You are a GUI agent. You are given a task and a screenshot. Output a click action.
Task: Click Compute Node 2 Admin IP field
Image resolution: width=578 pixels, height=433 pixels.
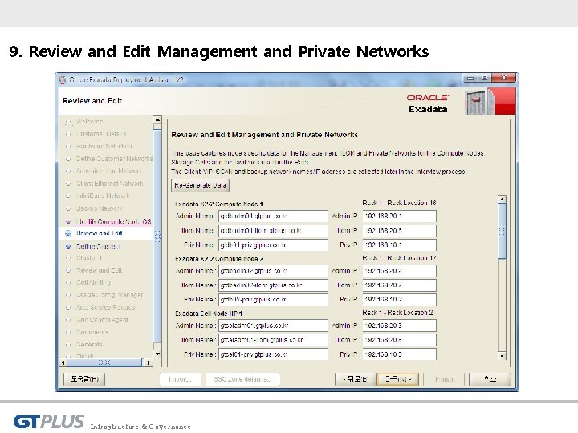(400, 271)
